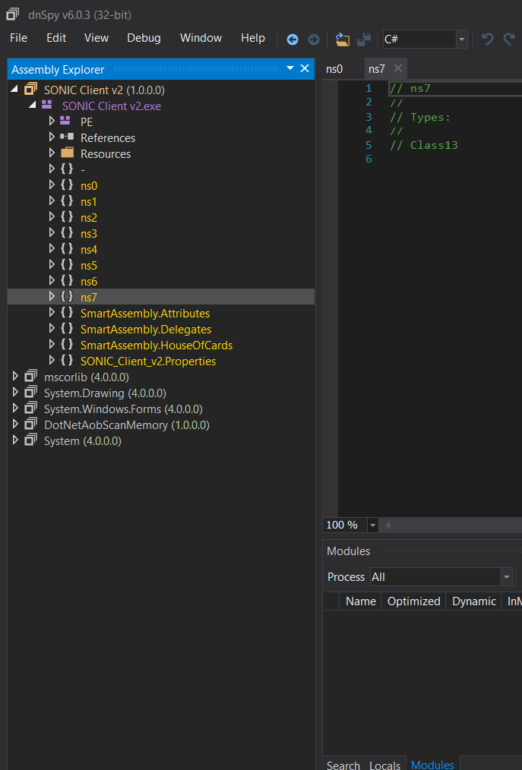Image resolution: width=522 pixels, height=770 pixels.
Task: Click the ns7 namespace braces icon
Action: coord(67,297)
